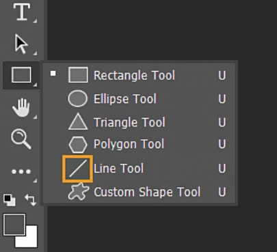277x252 pixels.
Task: Select the Hand tool
Action: (21, 107)
